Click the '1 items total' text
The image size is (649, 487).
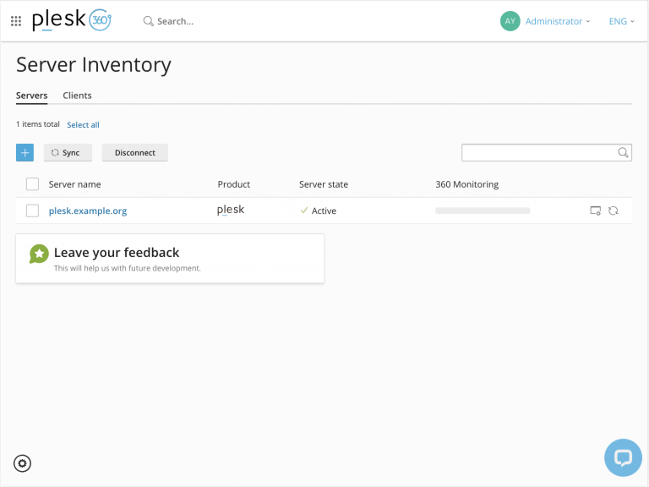(38, 124)
